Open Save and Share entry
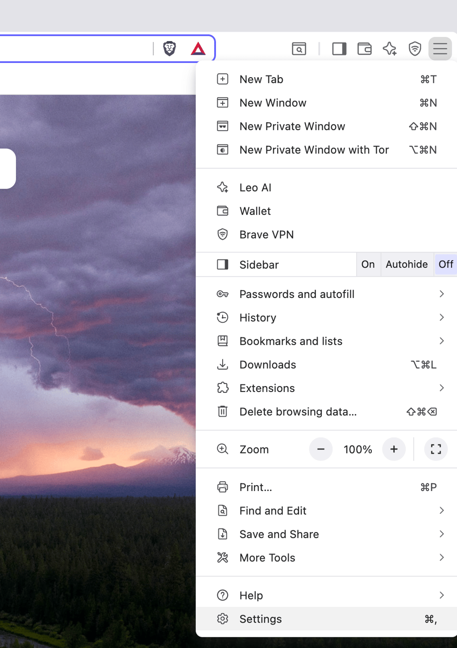 click(x=326, y=534)
